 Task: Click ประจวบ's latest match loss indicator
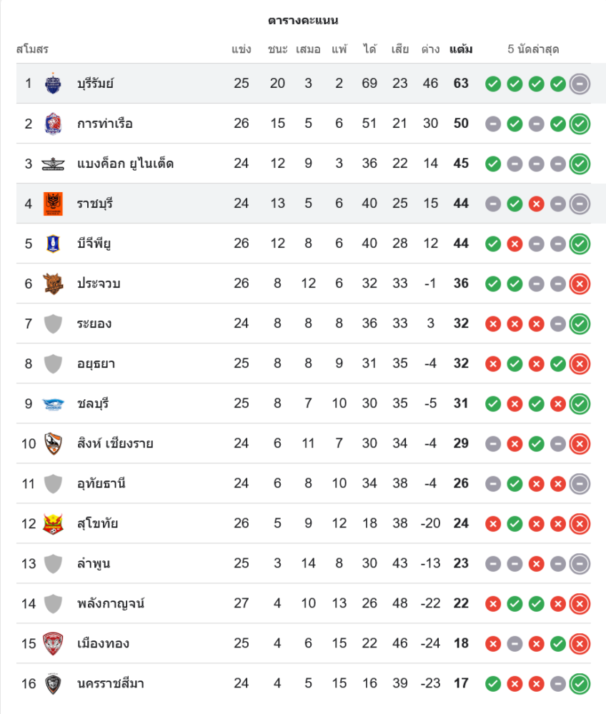[580, 283]
